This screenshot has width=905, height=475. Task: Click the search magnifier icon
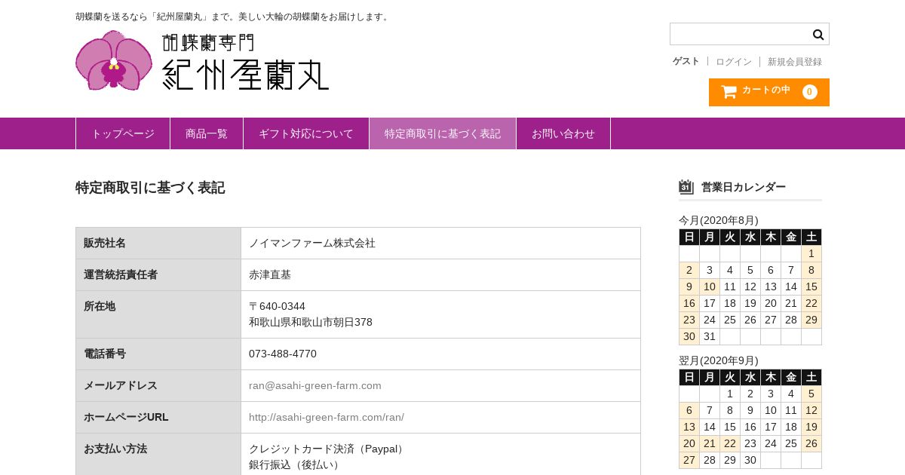818,34
